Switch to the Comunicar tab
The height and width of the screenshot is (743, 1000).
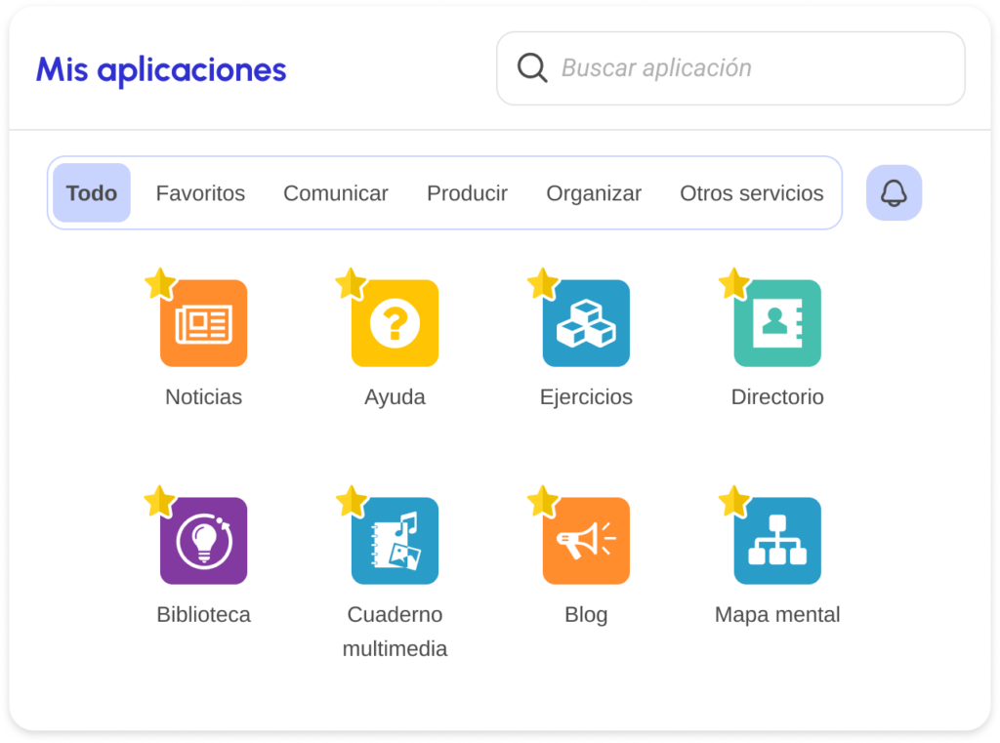(x=336, y=192)
